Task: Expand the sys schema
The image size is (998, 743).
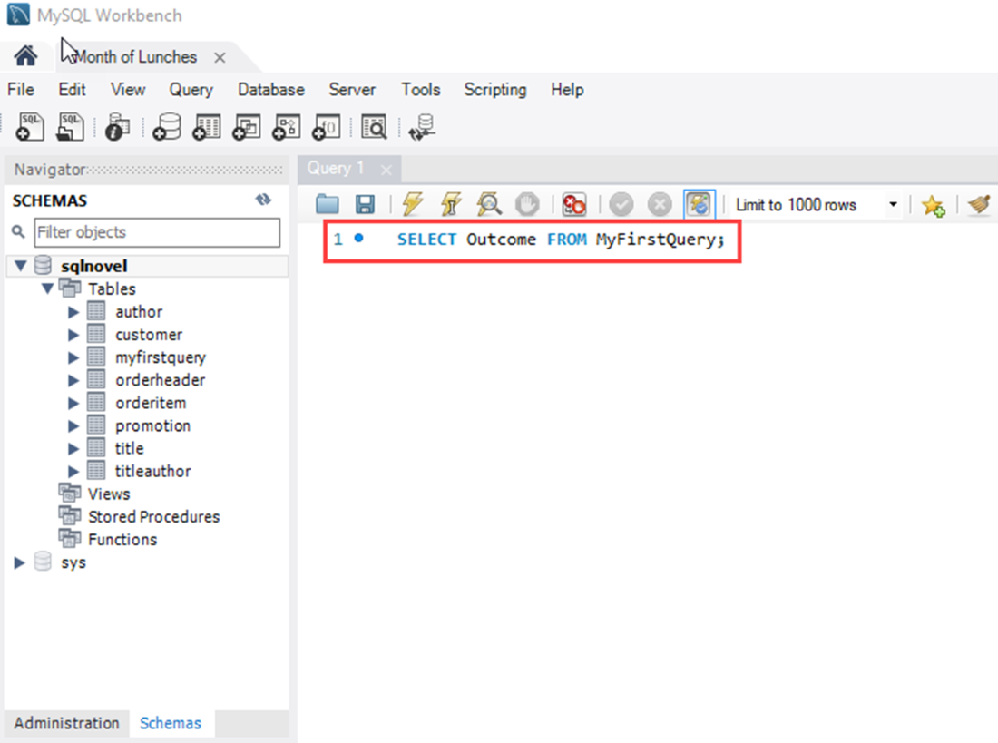Action: tap(20, 562)
